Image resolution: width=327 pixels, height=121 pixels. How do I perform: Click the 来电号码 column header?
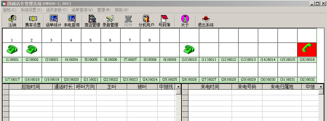coord(247,87)
